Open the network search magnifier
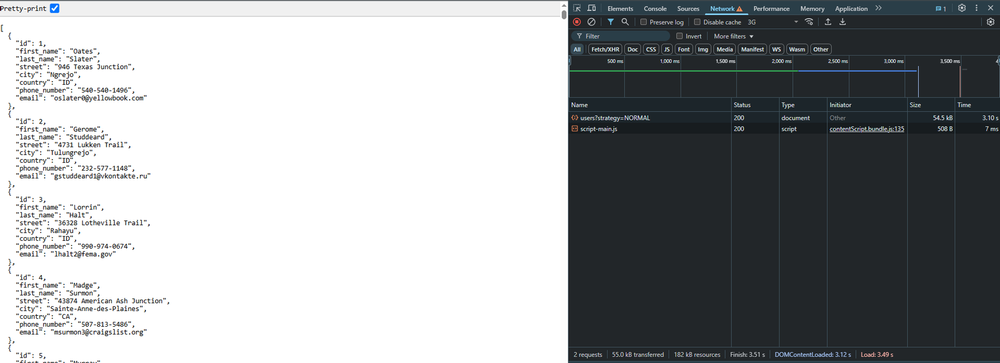The height and width of the screenshot is (363, 1000). (625, 22)
